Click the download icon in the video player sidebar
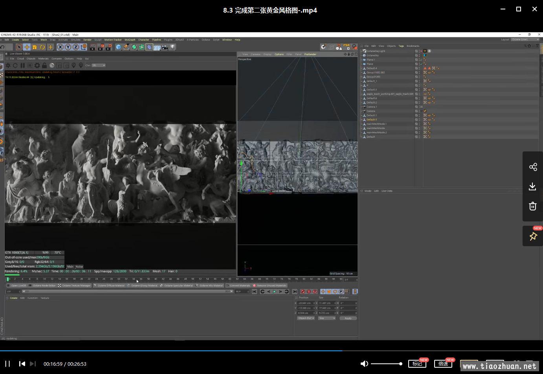 (533, 186)
